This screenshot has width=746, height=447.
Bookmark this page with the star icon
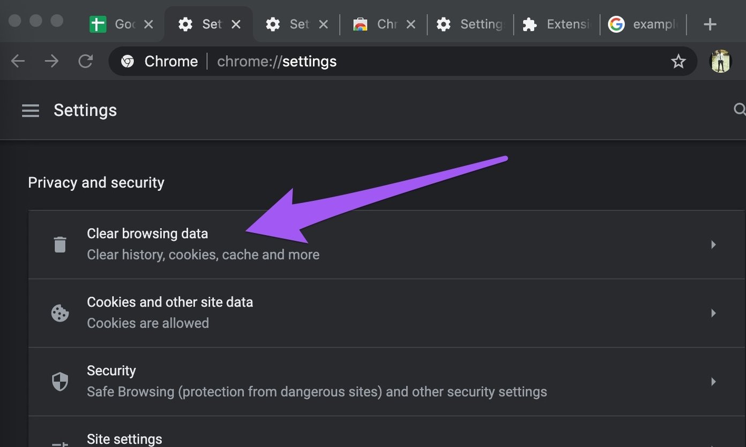(x=678, y=61)
